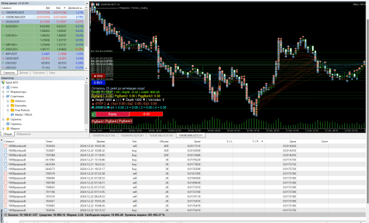Click the sell icon on ticket 701610 row
This screenshot has height=223, width=369.
pyautogui.click(x=6, y=196)
